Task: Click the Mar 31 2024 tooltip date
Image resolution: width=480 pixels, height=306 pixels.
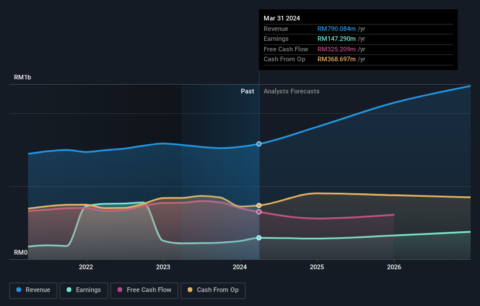Action: pos(282,18)
